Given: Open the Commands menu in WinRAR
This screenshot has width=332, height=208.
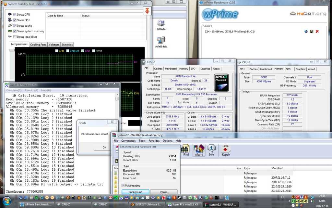Looking at the screenshot, I should pyautogui.click(x=128, y=141).
